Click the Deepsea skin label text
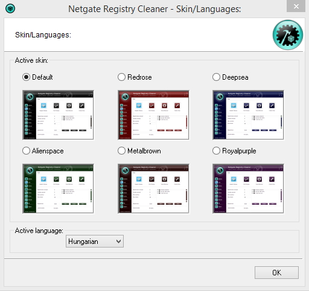Image resolution: width=309 pixels, height=291 pixels. pos(235,77)
